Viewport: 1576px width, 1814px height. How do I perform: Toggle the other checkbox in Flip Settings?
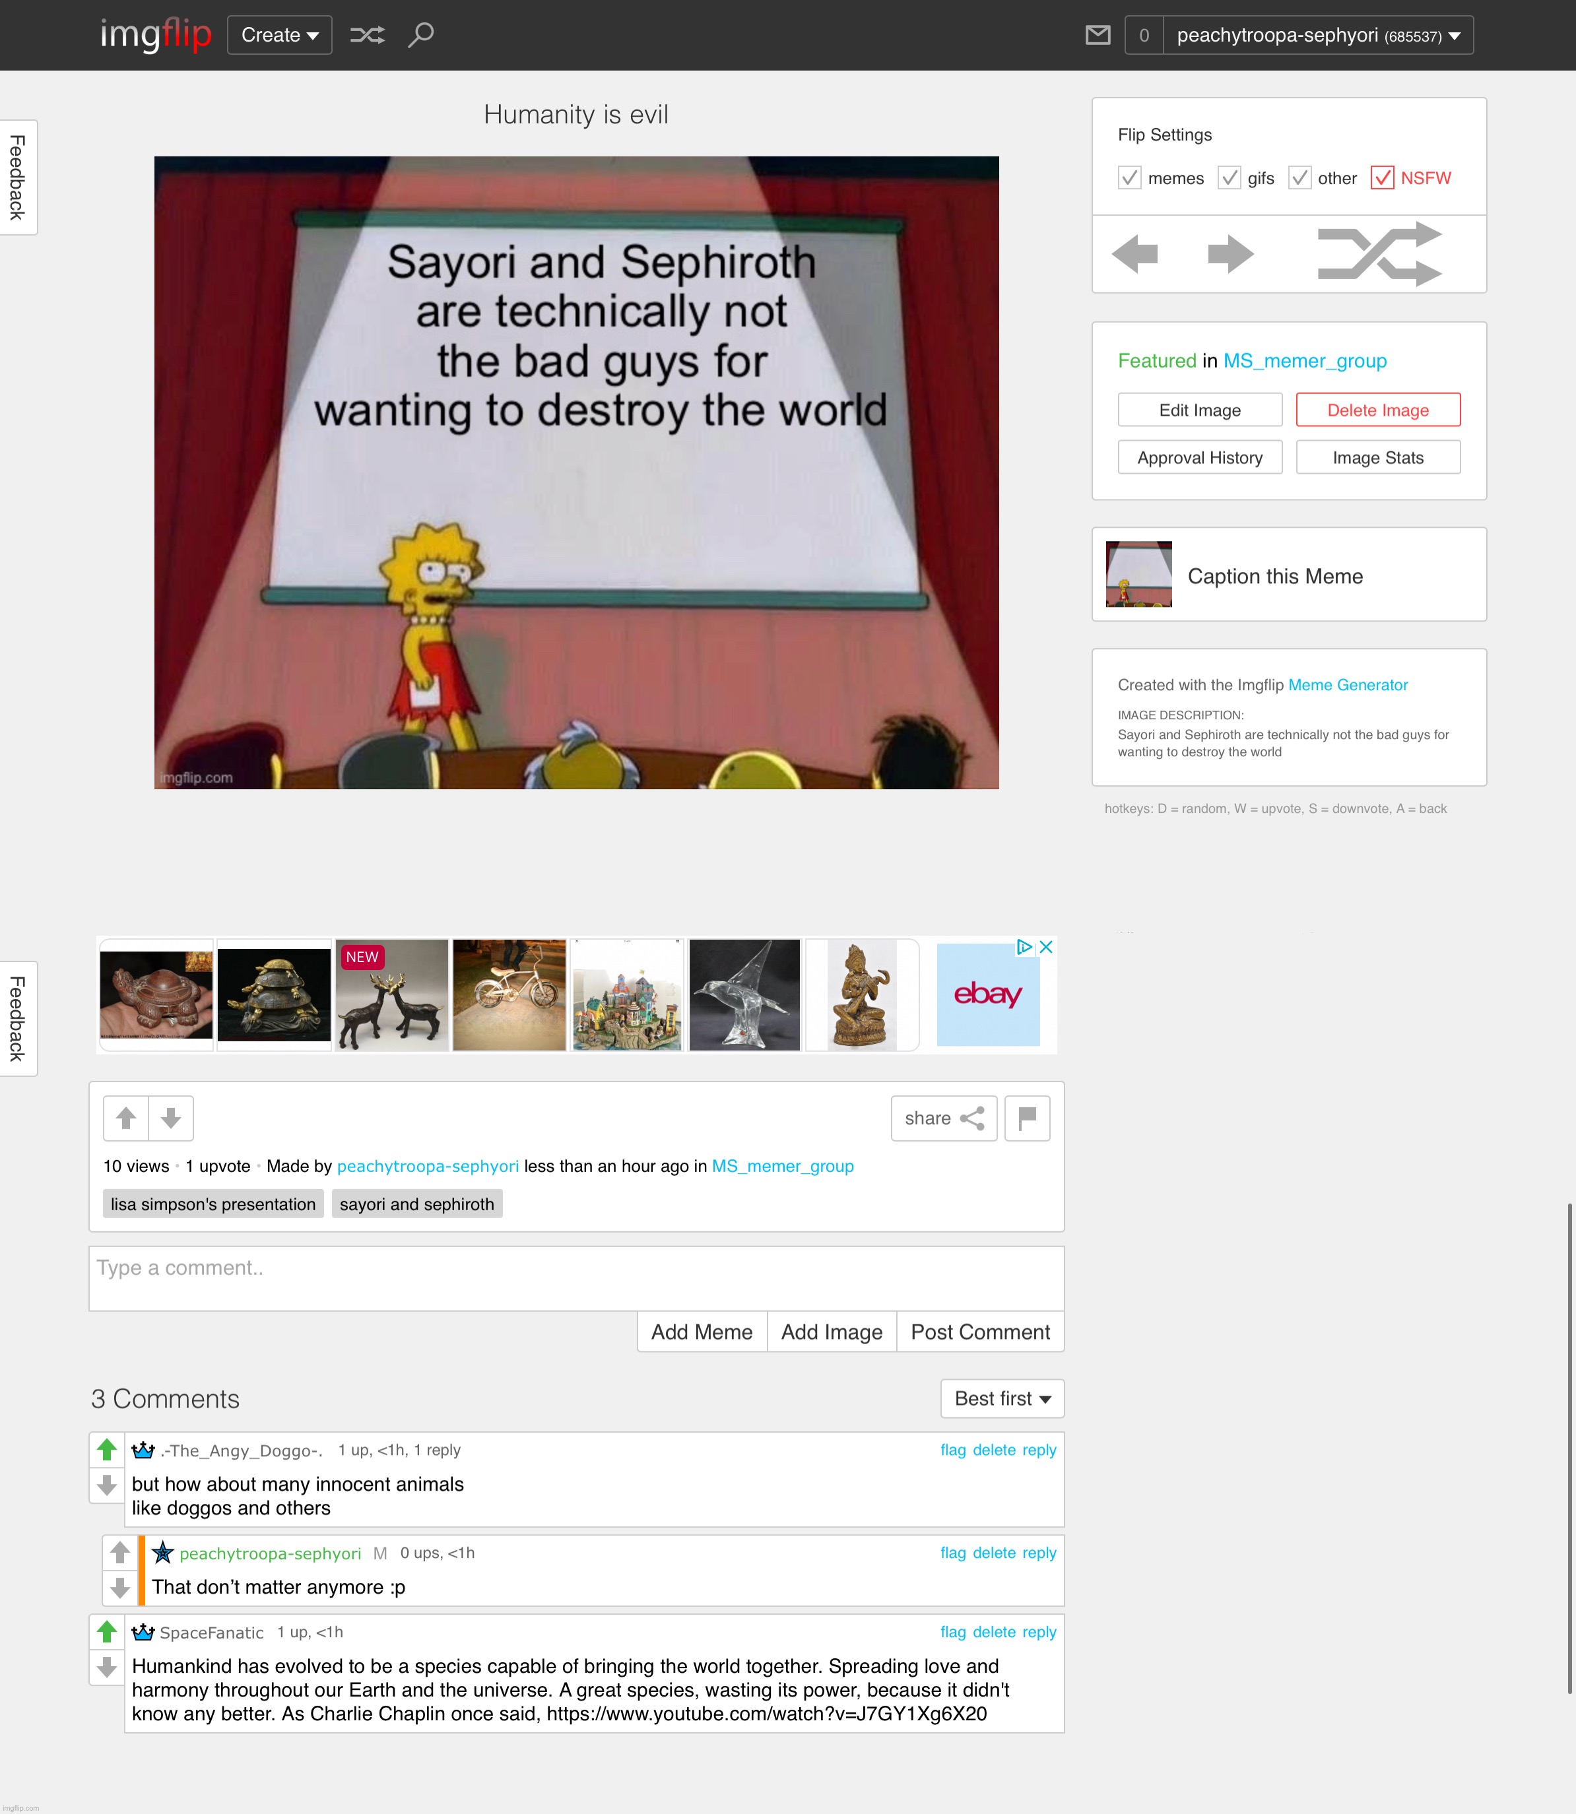click(x=1300, y=178)
